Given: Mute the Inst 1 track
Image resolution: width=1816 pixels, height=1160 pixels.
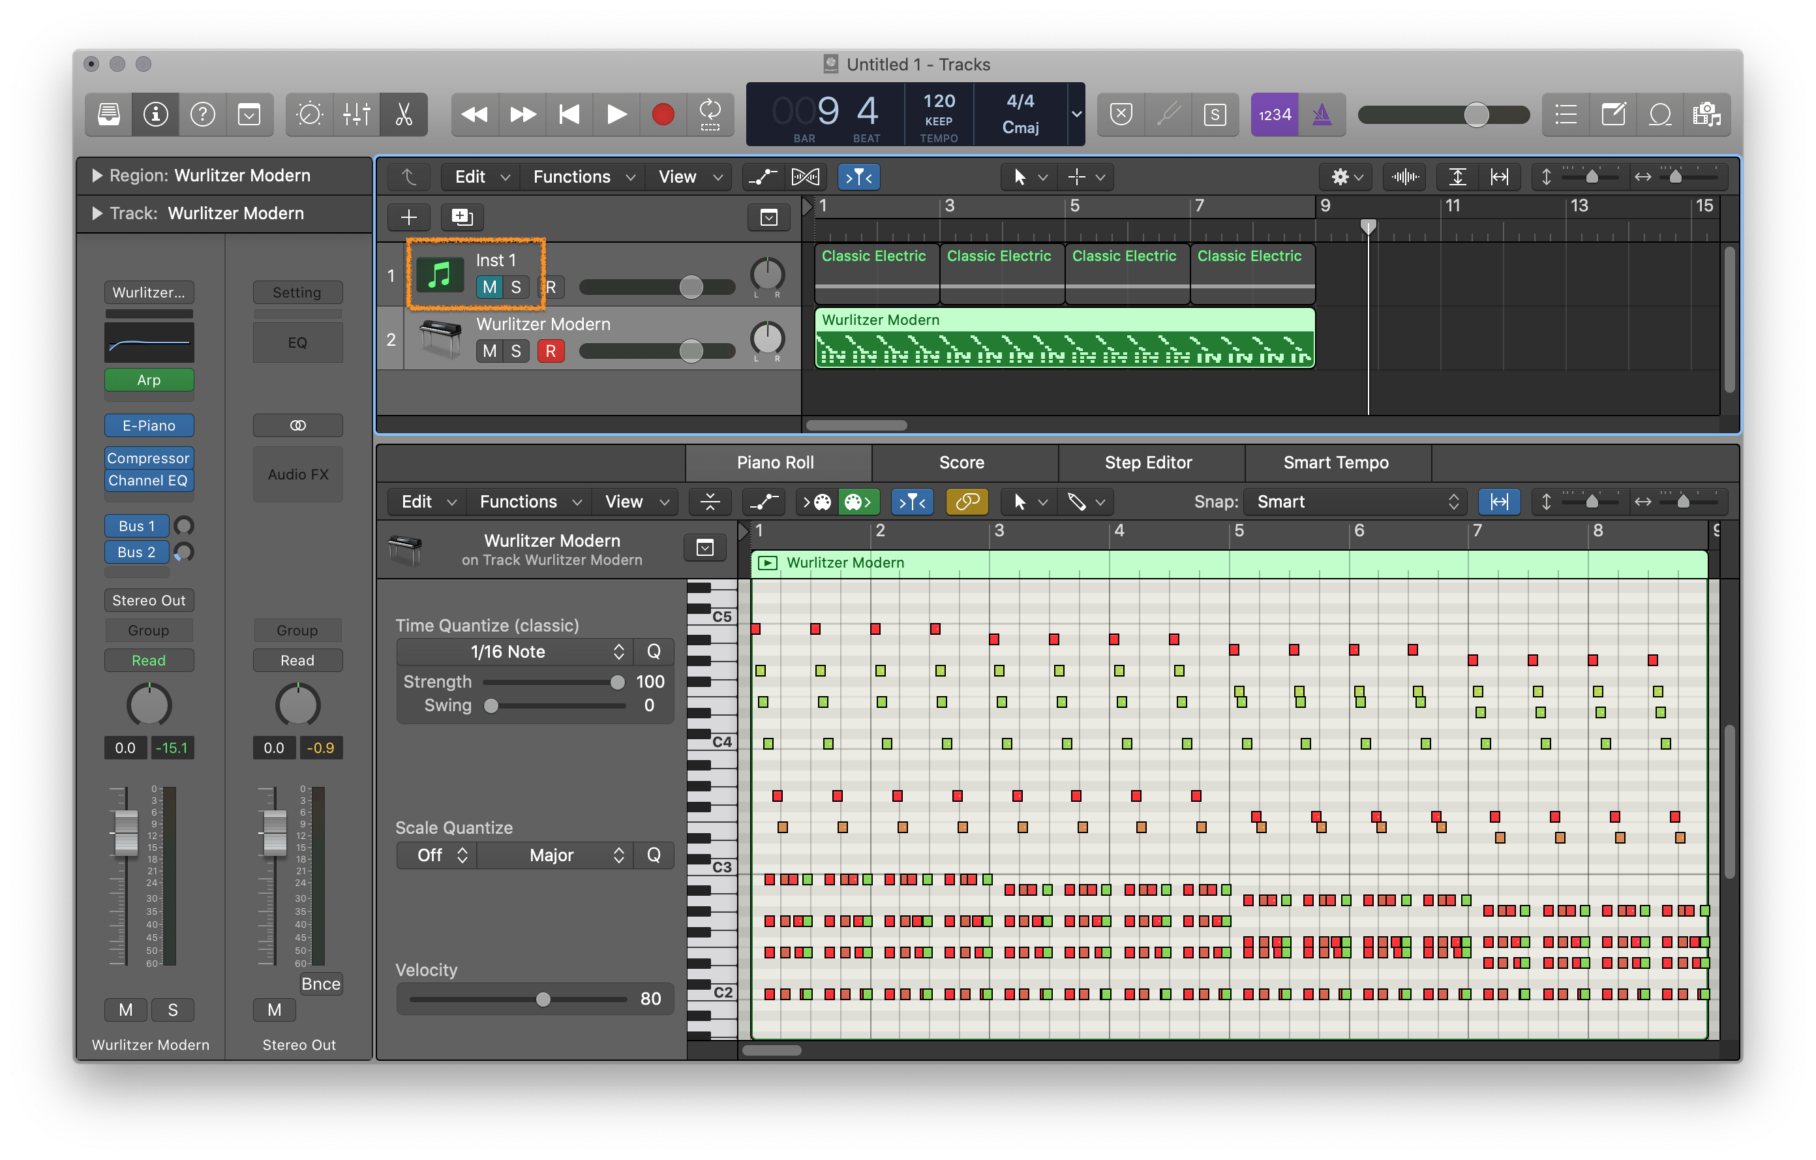Looking at the screenshot, I should (489, 286).
